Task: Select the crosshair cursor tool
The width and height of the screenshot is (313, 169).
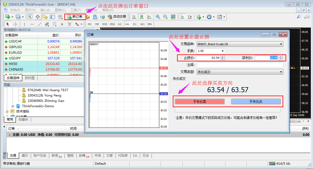Action: (x=16, y=24)
